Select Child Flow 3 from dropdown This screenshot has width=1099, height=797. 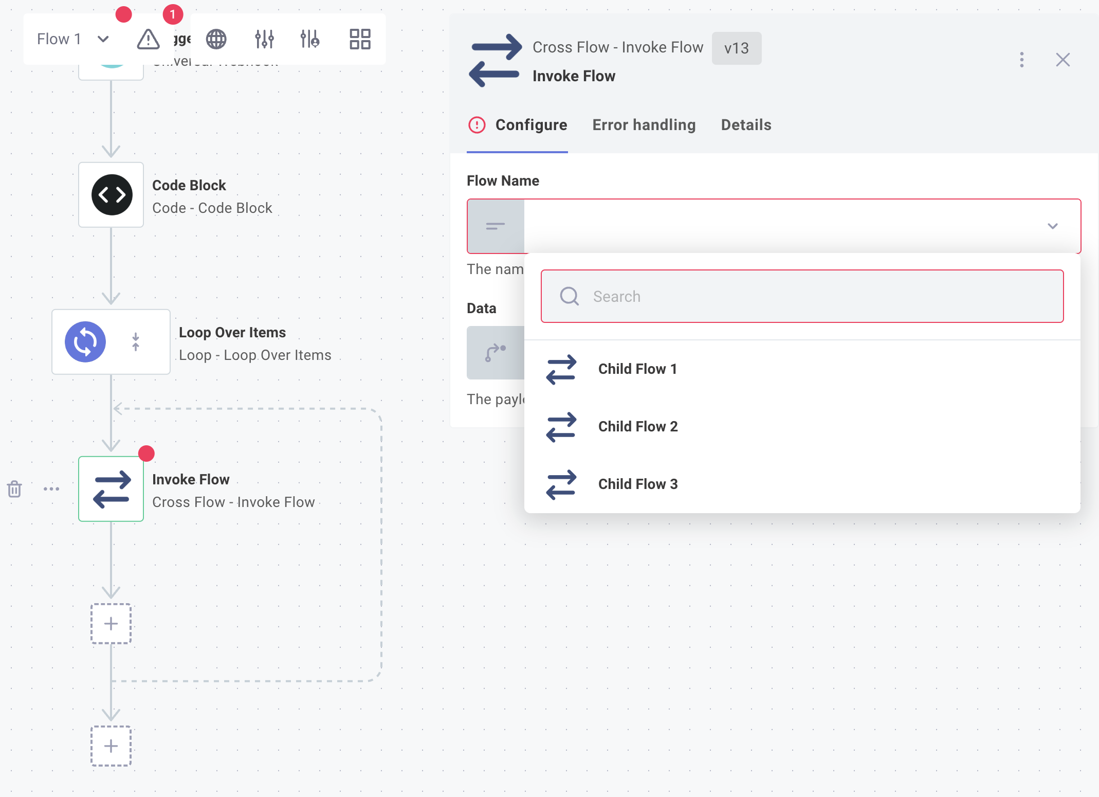point(639,484)
